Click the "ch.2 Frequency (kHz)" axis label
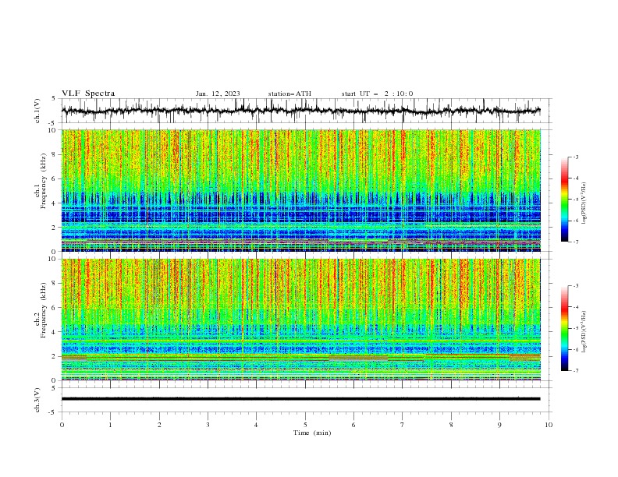Screen dimensions: 618x477 (41, 309)
